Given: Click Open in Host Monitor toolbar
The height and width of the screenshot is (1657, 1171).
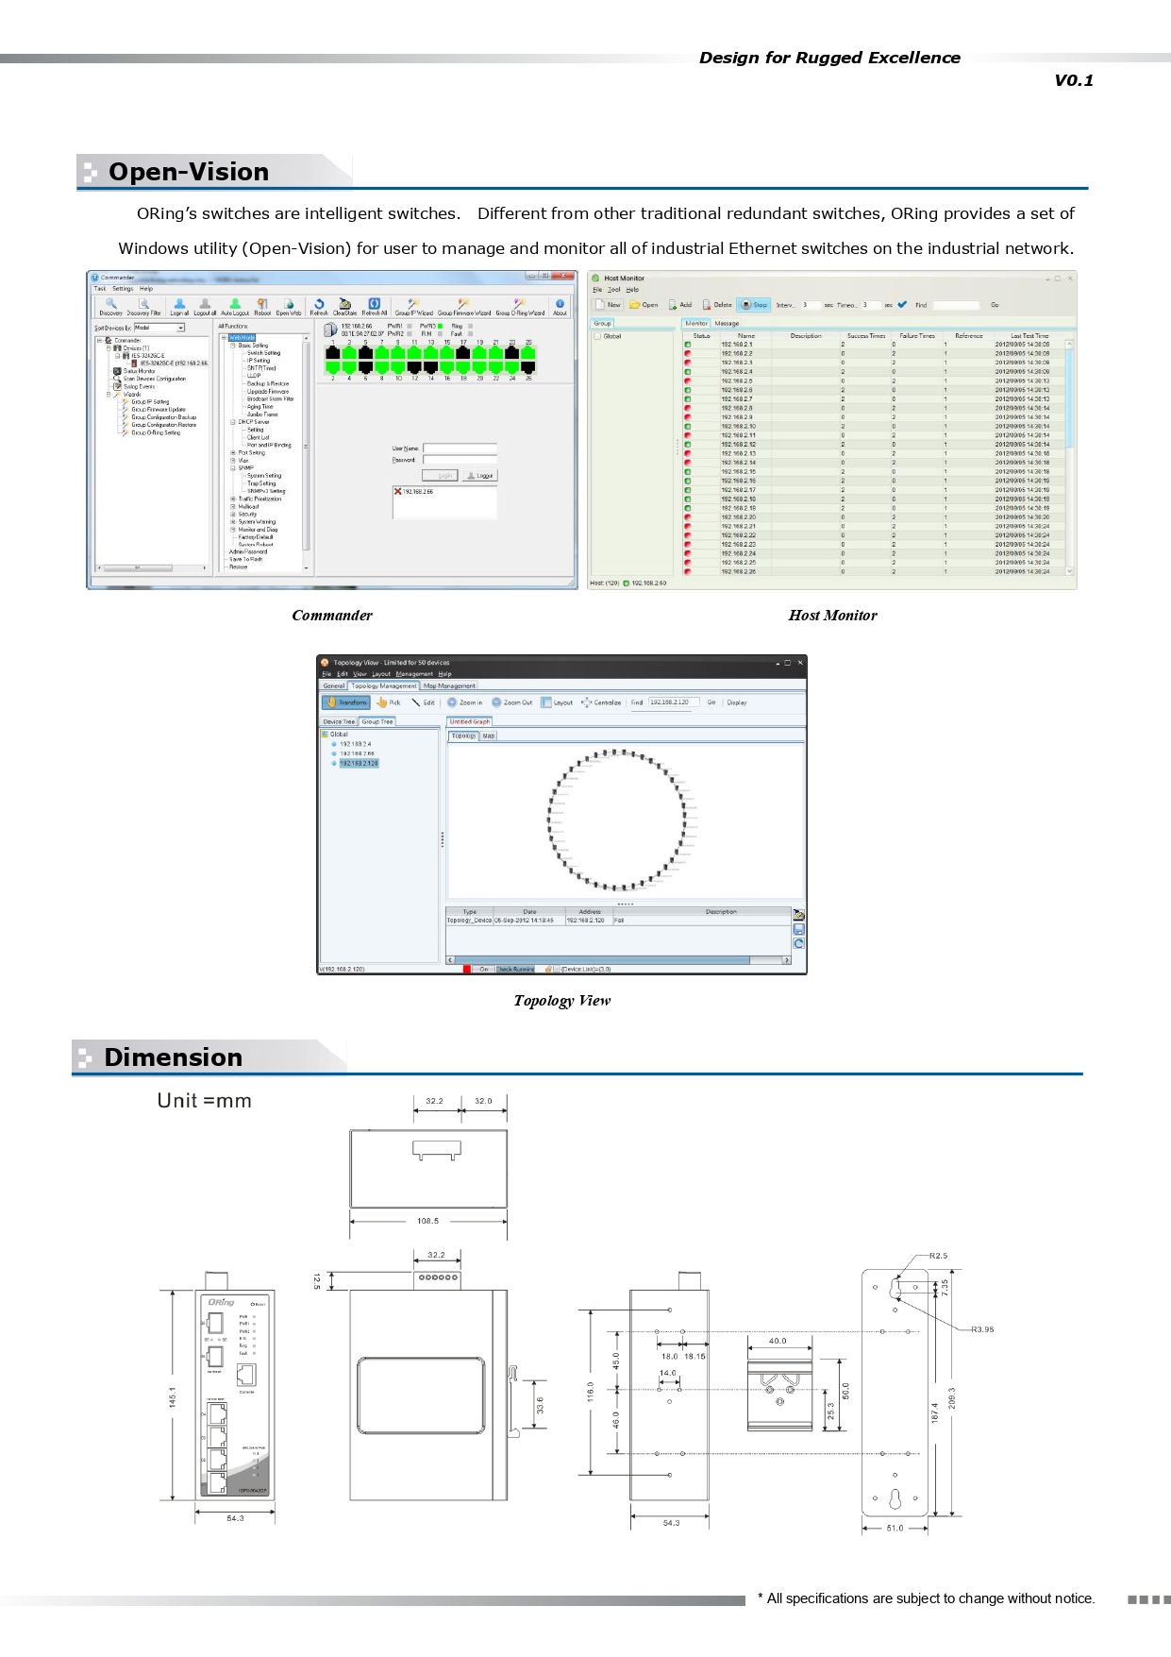Looking at the screenshot, I should (x=644, y=305).
